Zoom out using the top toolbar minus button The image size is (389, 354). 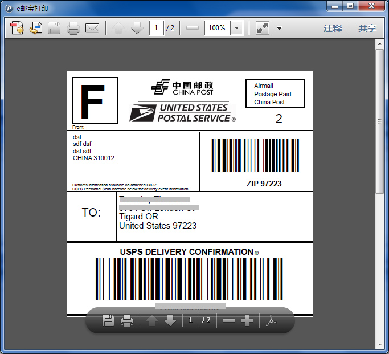pyautogui.click(x=193, y=28)
